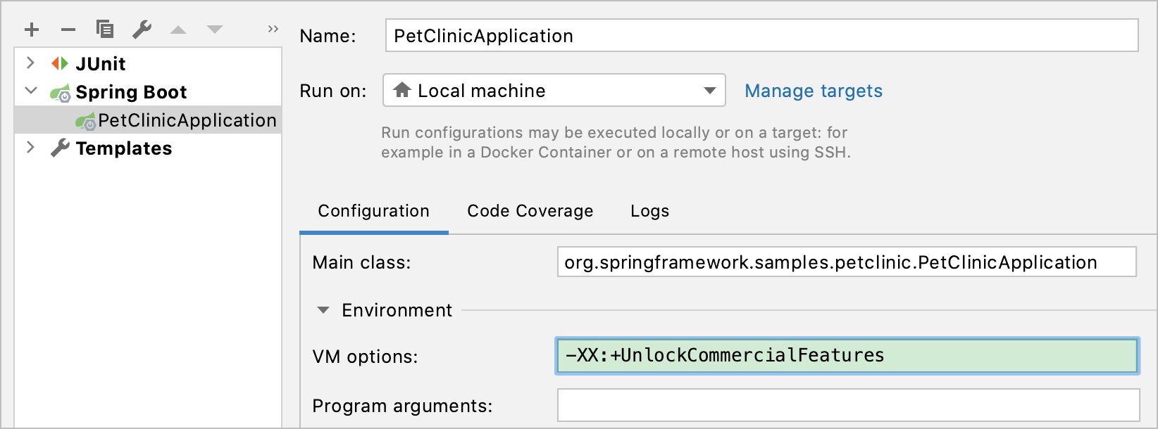Viewport: 1158px width, 429px height.
Task: Click the Add New Configuration plus icon
Action: (32, 30)
